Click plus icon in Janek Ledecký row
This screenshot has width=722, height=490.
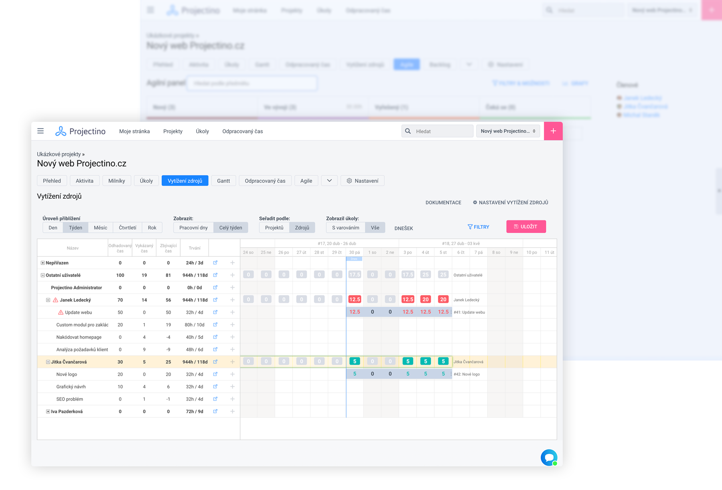[232, 300]
